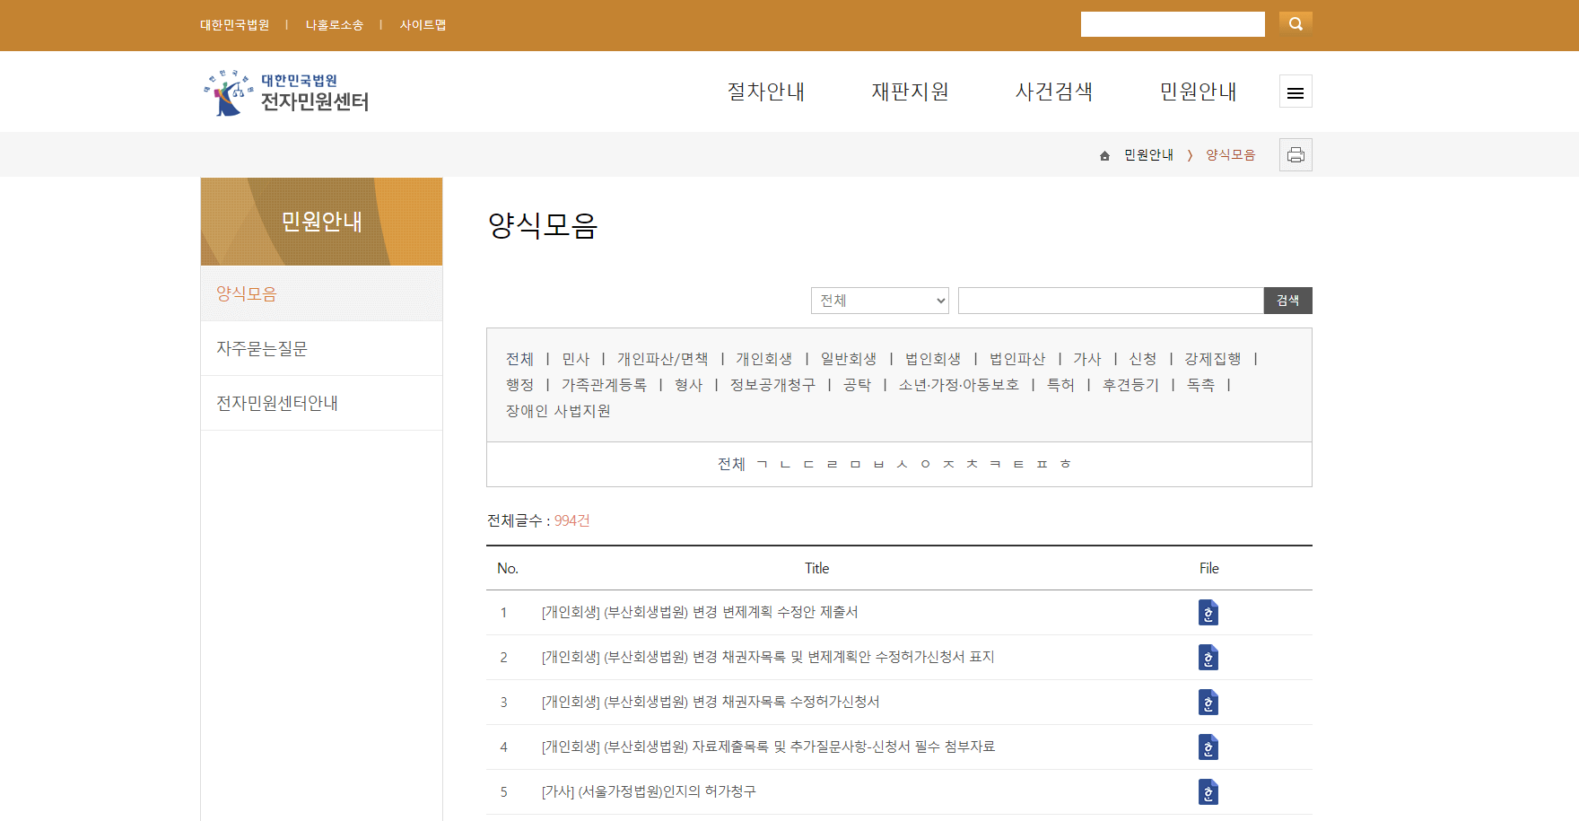Click the search input field beside 검색
The height and width of the screenshot is (821, 1579).
(1111, 301)
